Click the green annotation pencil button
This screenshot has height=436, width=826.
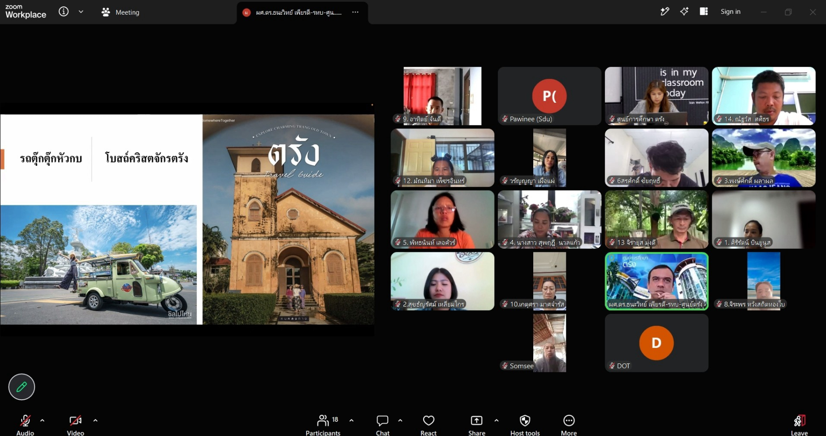(x=22, y=387)
